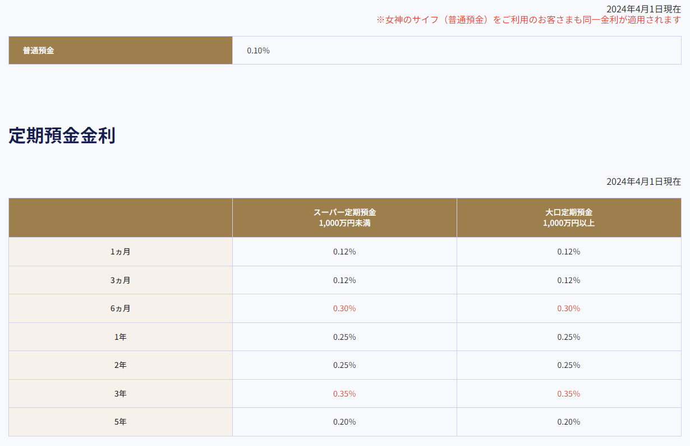The image size is (690, 446).
Task: Click the 大口定期預金 column header
Action: 569,217
